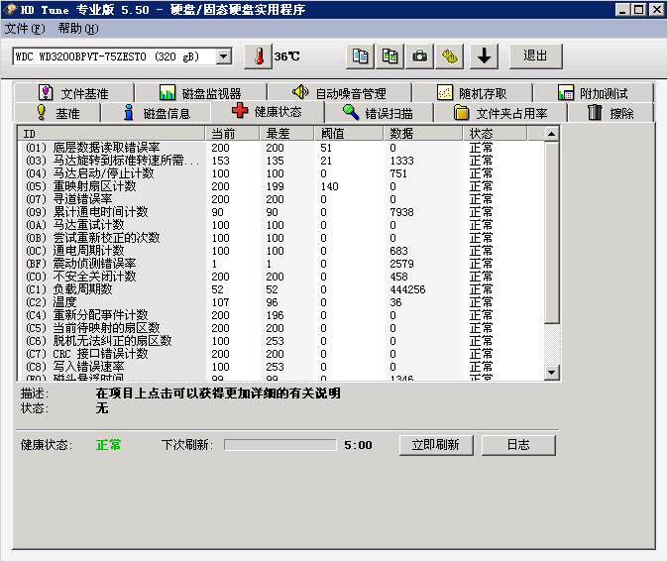Click the trash can icon on 擦除 tab
The width and height of the screenshot is (668, 562).
(x=595, y=112)
